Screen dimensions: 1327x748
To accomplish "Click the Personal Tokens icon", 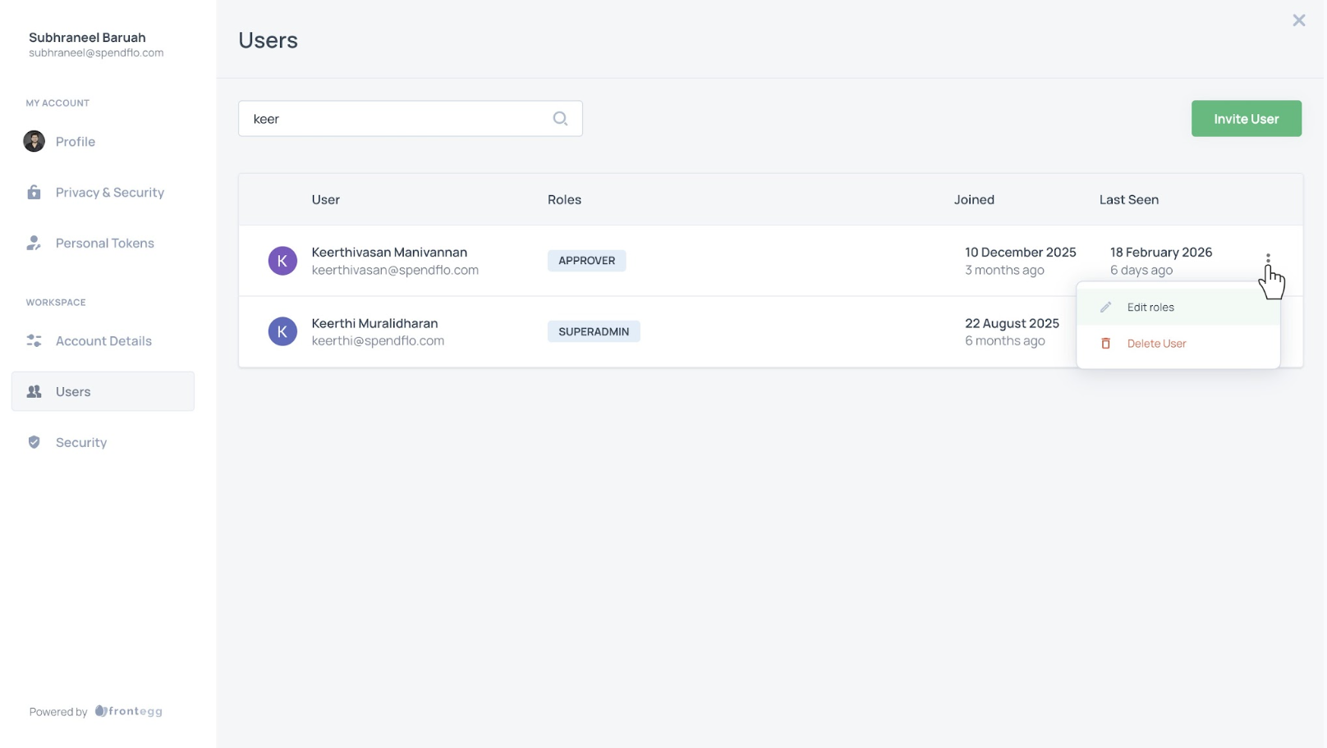I will point(34,243).
